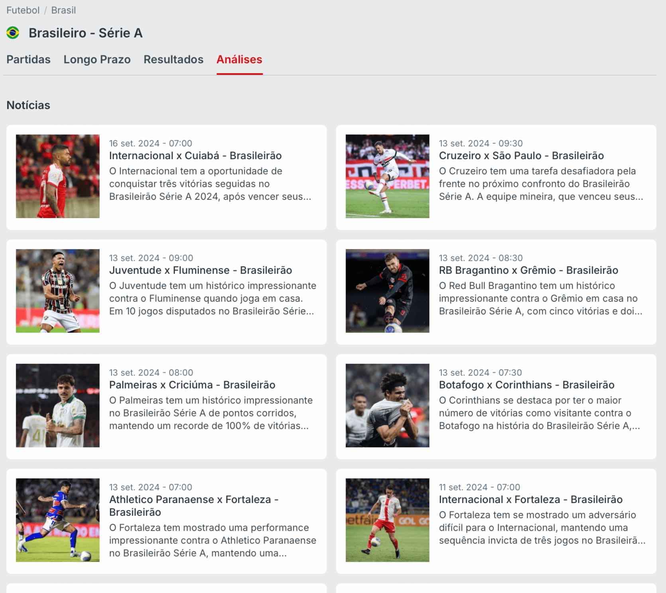This screenshot has width=666, height=593.
Task: Click the Brazil flag icon
Action: coord(13,33)
